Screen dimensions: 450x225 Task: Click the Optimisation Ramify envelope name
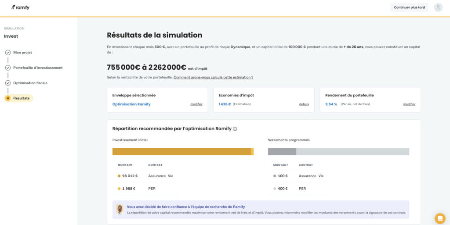click(131, 104)
